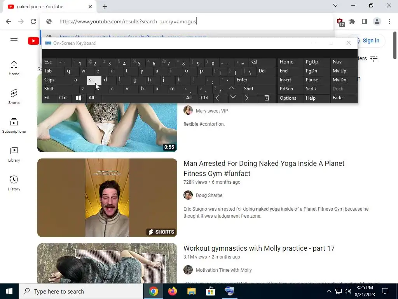Click the spacebar on the keyboard
The image size is (398, 299).
[142, 98]
